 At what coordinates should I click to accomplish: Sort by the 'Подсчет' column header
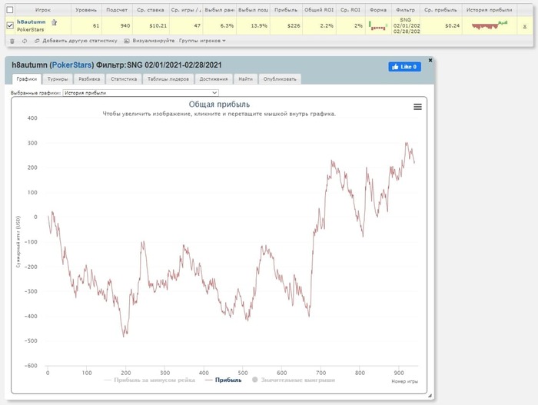click(117, 10)
